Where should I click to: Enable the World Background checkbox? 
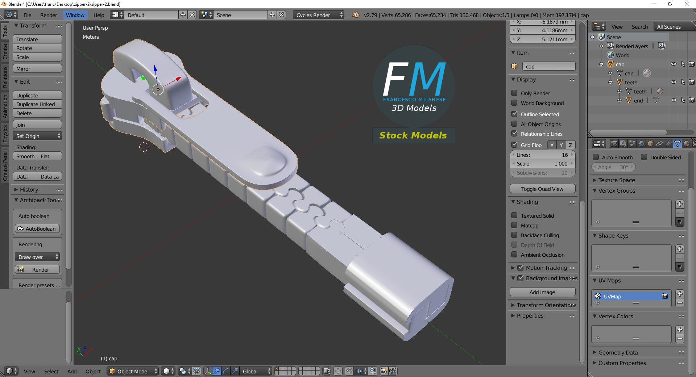tap(514, 103)
